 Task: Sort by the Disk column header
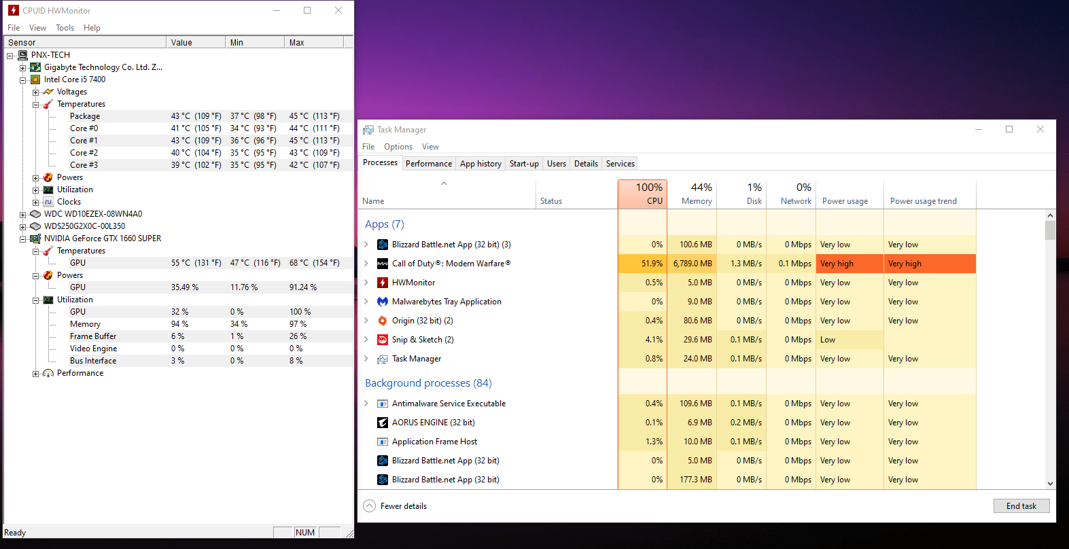741,194
